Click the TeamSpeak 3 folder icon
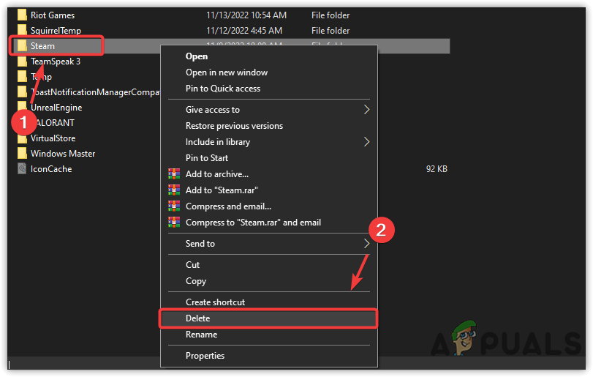 [x=22, y=61]
